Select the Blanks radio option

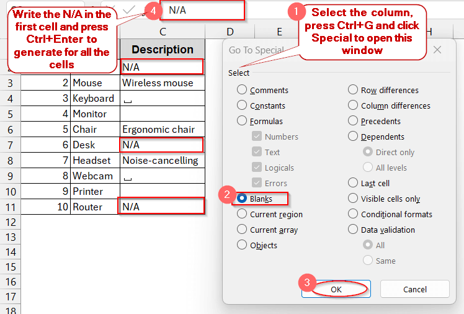click(x=242, y=199)
